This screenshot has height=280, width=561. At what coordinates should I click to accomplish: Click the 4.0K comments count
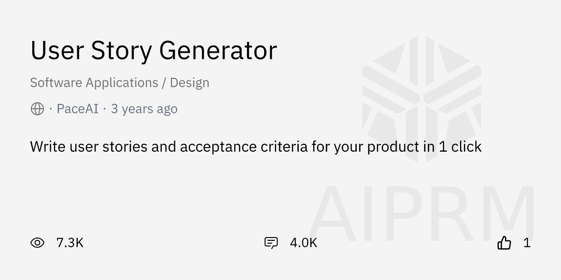(x=303, y=243)
